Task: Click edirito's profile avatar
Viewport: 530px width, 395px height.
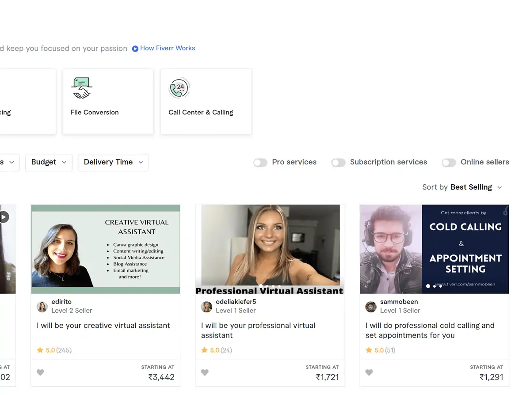Action: 42,307
